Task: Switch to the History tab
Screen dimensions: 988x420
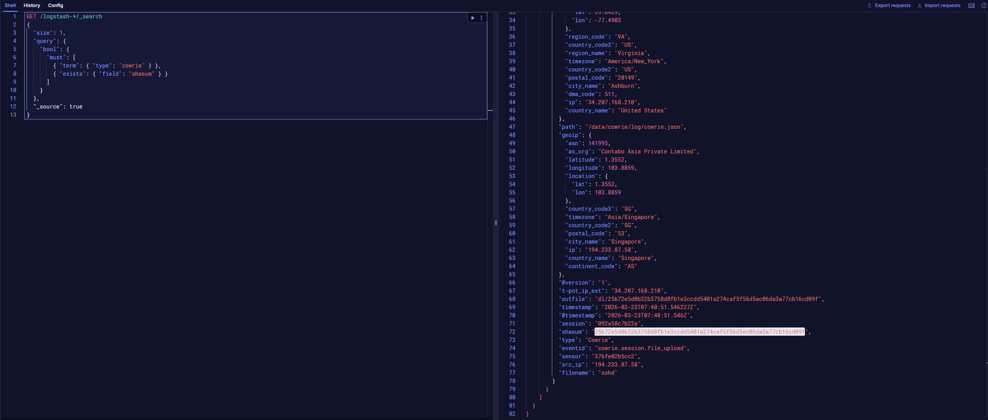Action: click(32, 5)
